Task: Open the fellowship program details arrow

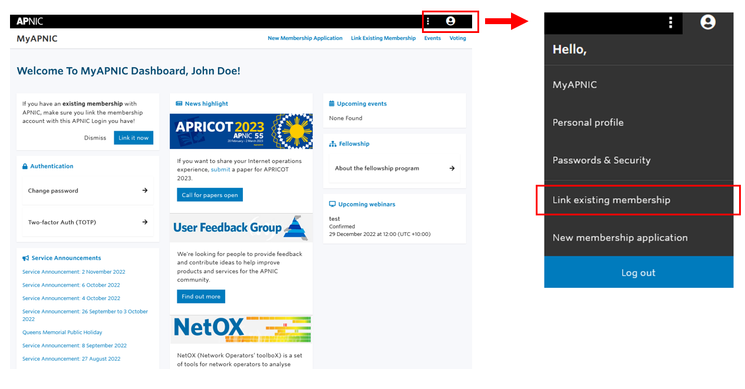Action: [453, 168]
